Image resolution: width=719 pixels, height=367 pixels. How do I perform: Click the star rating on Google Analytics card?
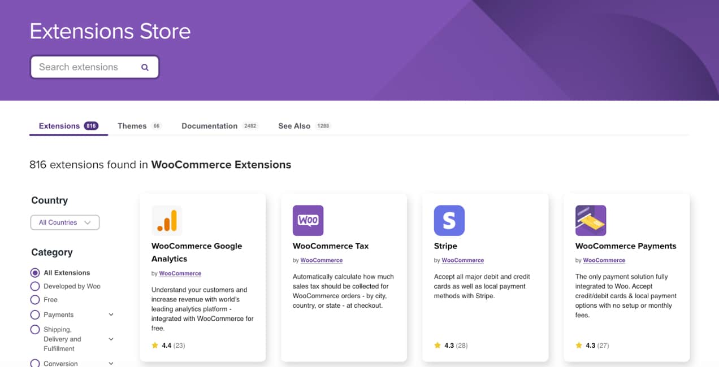point(155,345)
